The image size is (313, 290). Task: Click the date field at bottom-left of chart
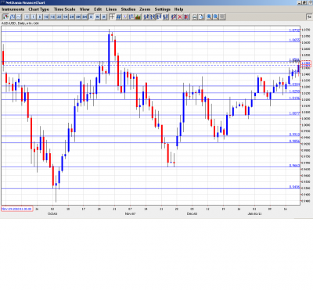click(x=17, y=209)
